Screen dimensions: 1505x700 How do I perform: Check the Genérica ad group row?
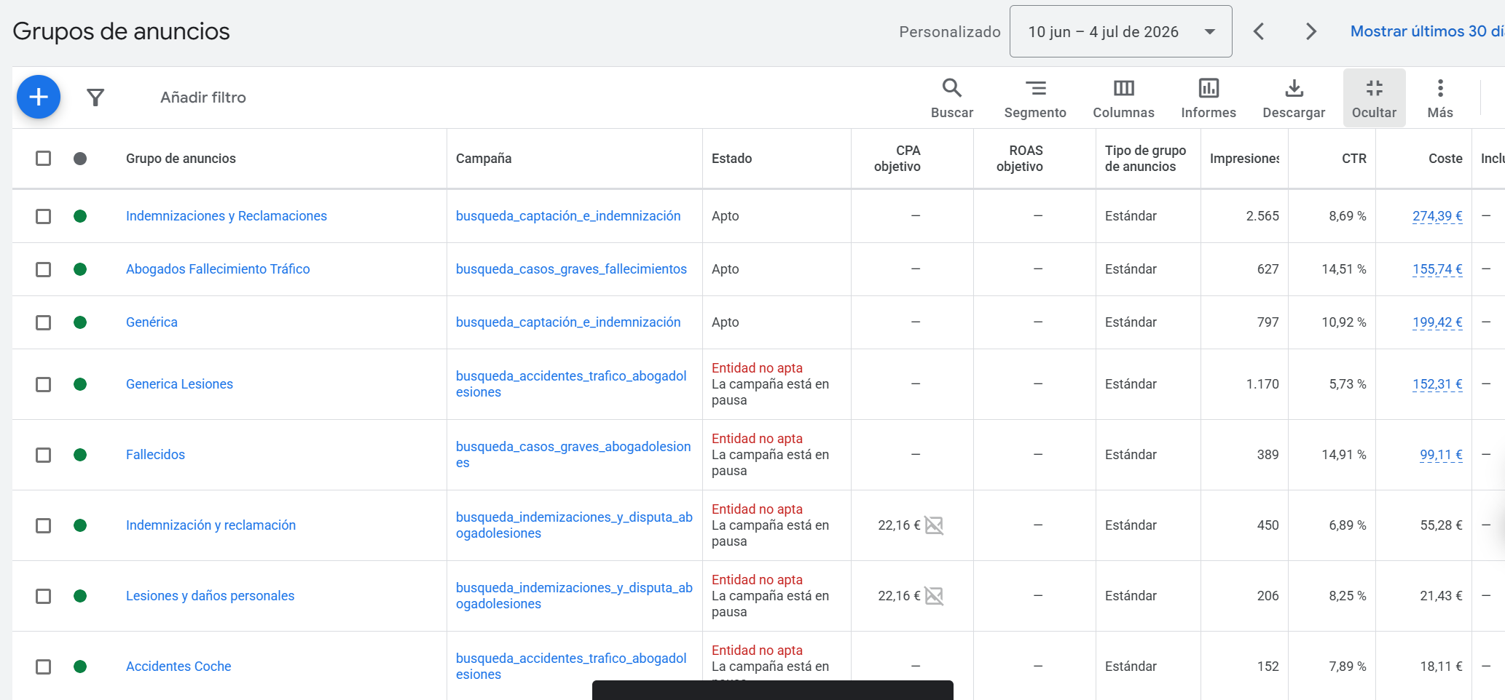point(44,322)
